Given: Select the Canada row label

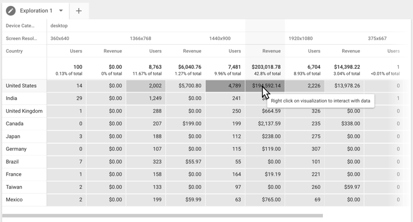Looking at the screenshot, I should pos(15,124).
